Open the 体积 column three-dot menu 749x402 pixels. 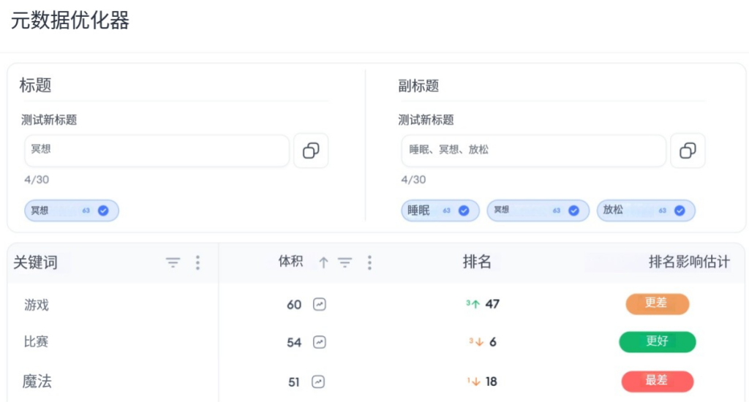(369, 262)
